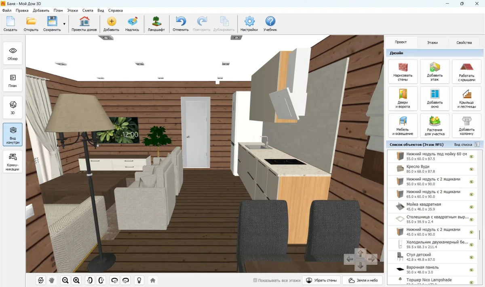The image size is (485, 287).
Task: Open Крыльцо и лестницы design tool
Action: point(466,99)
